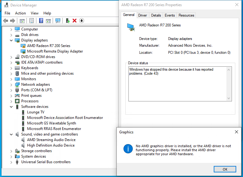Click the Forward arrow in Device Manager toolbar

[x=13, y=21]
